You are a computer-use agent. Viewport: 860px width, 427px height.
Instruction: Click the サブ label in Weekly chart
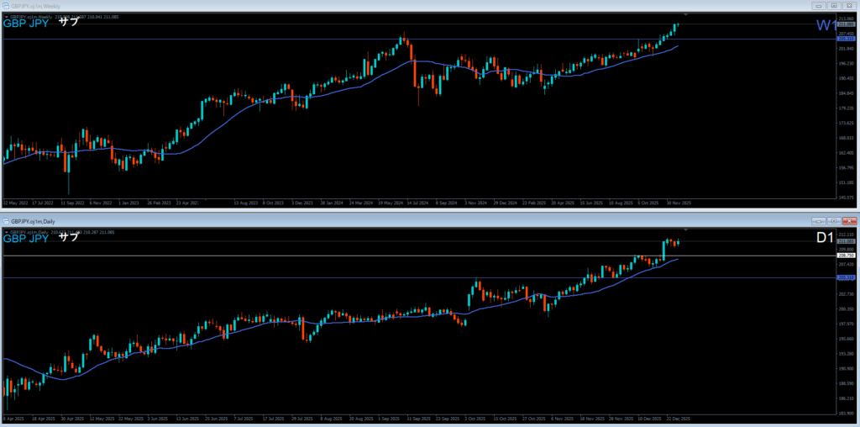coord(69,23)
